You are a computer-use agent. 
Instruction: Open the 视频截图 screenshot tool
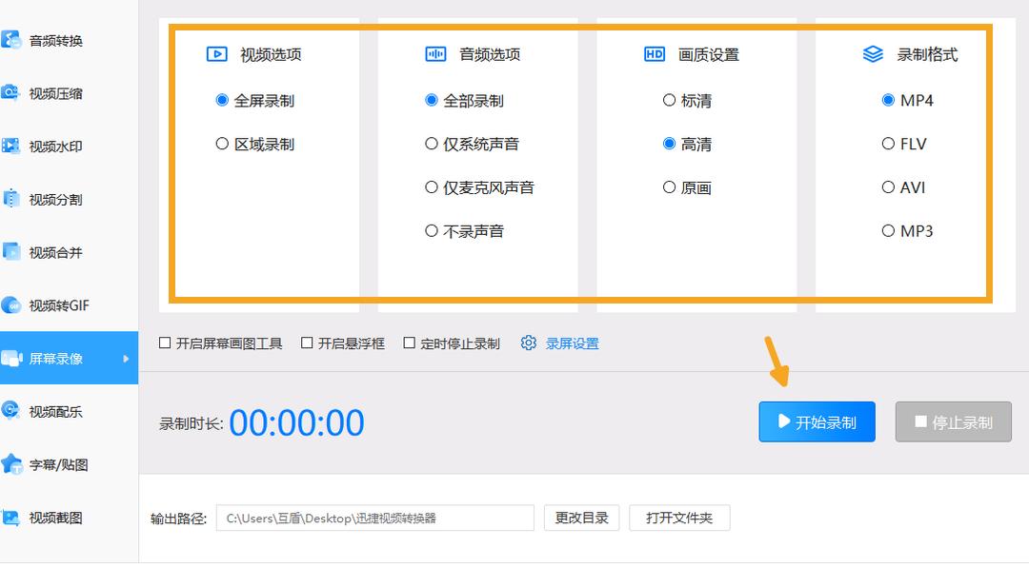pos(57,517)
